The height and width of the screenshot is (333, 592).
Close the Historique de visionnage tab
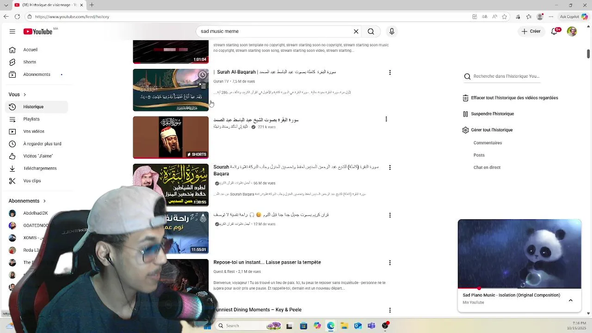(81, 5)
